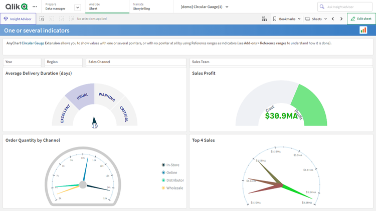Click the Ask Insight Advisor search field
Screen dimensions: 376x211
pyautogui.click(x=346, y=6)
